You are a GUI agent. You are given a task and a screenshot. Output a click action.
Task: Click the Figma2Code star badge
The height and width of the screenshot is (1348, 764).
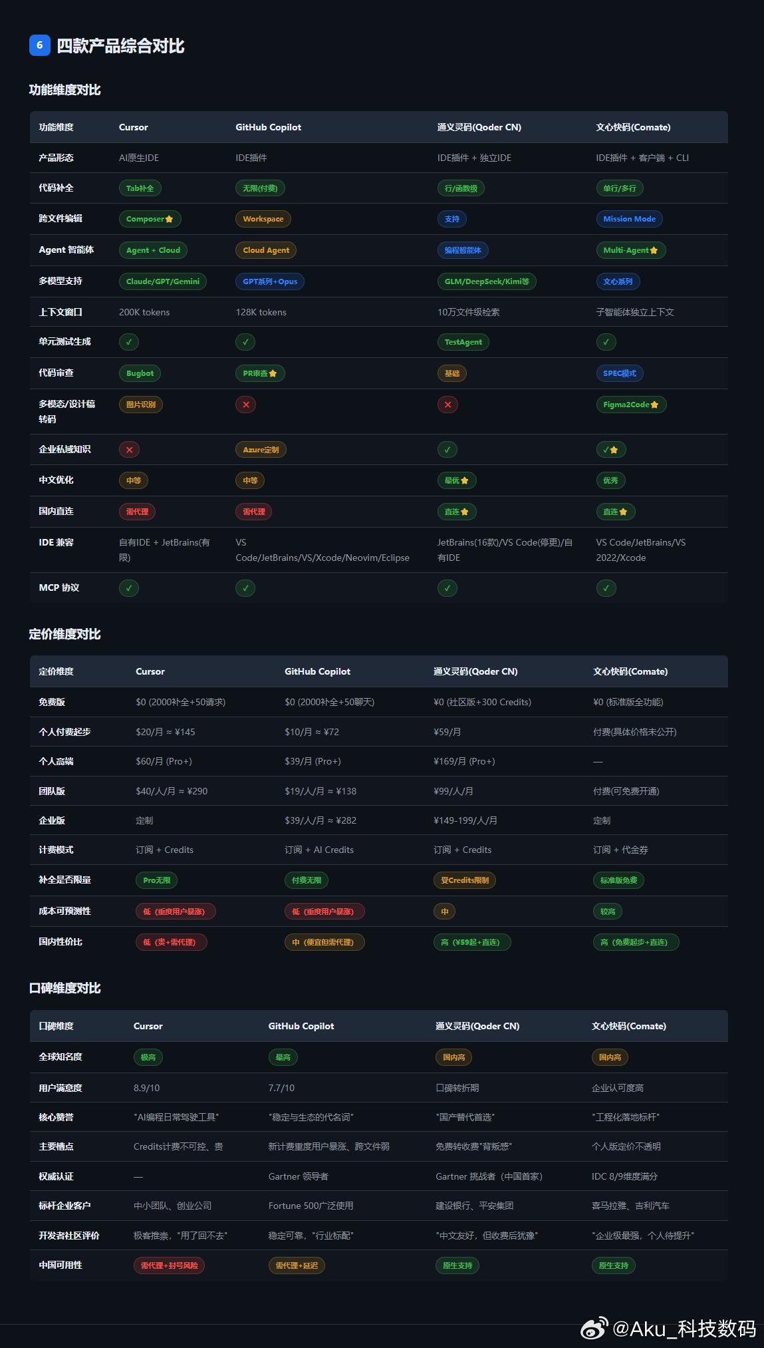coord(631,405)
